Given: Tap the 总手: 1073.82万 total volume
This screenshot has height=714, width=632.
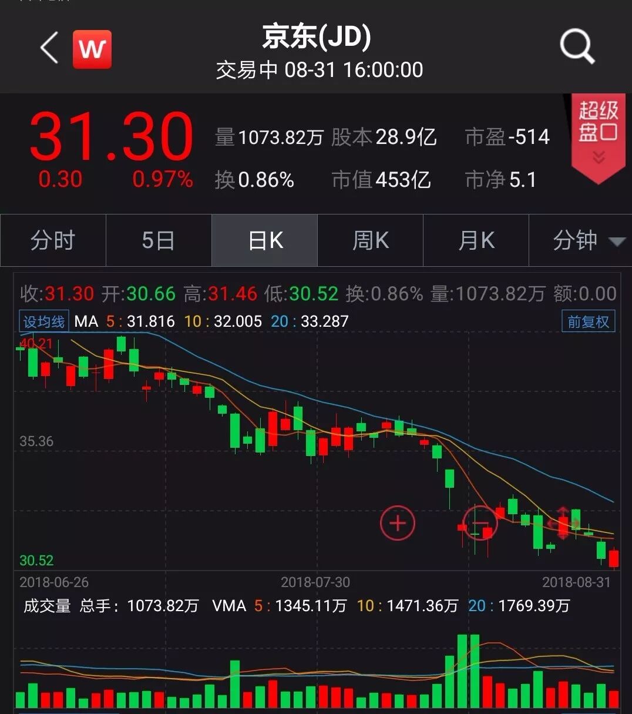Looking at the screenshot, I should pyautogui.click(x=139, y=606).
